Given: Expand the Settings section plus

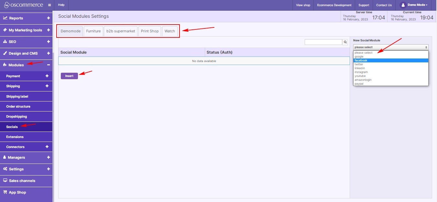Looking at the screenshot, I should 49,169.
